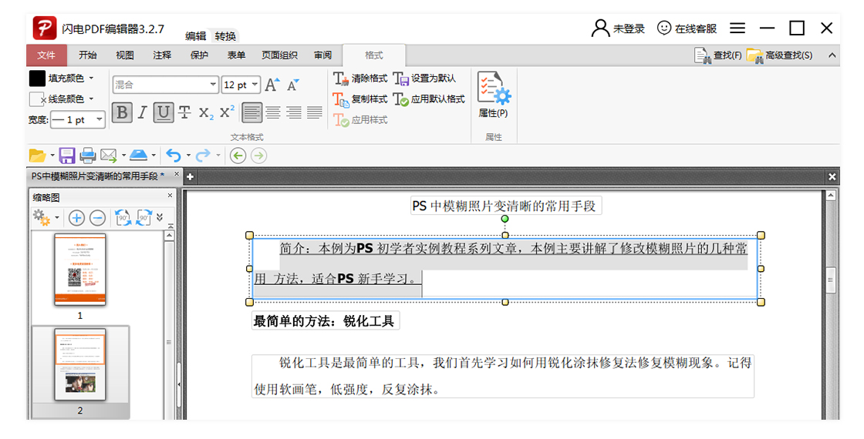Image resolution: width=864 pixels, height=439 pixels.
Task: Click the email envelope icon
Action: tap(109, 156)
